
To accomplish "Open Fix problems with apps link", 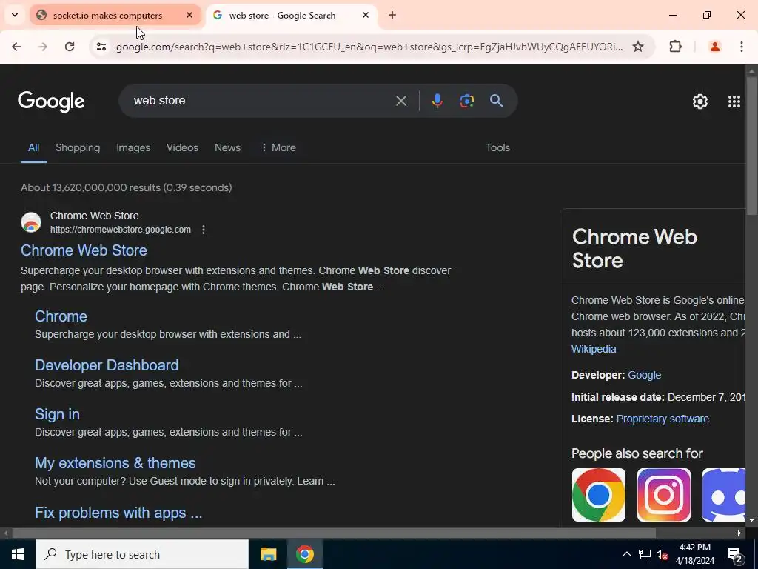I will click(118, 513).
